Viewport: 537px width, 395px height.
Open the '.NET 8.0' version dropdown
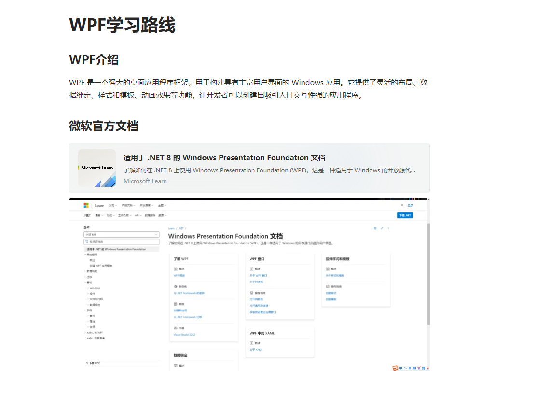121,235
